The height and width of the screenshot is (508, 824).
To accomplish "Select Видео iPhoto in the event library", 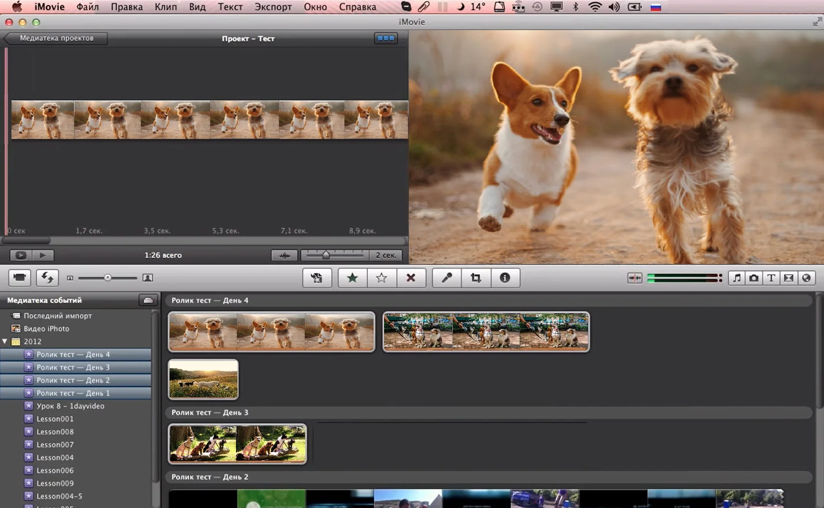I will click(x=46, y=328).
